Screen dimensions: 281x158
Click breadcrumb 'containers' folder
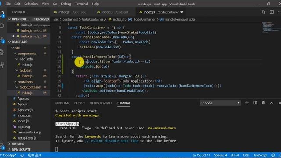70,19
